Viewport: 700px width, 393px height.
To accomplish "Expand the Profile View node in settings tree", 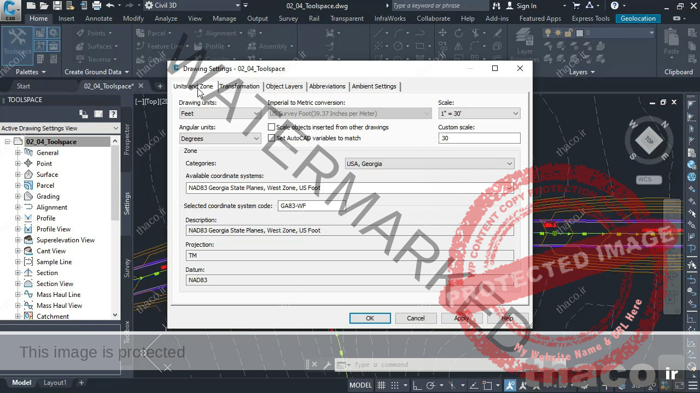I will pyautogui.click(x=18, y=229).
